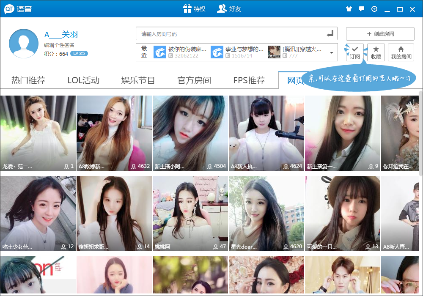Edit the personal signature 编辑个性签名
Image resolution: width=423 pixels, height=296 pixels.
point(59,45)
